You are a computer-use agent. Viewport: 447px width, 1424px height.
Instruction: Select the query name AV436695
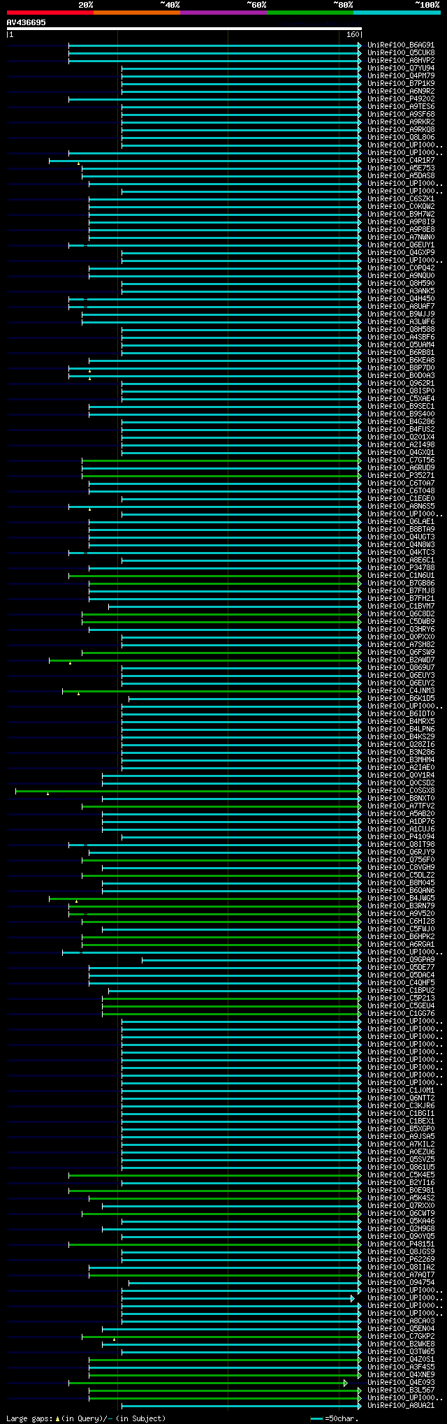[27, 22]
